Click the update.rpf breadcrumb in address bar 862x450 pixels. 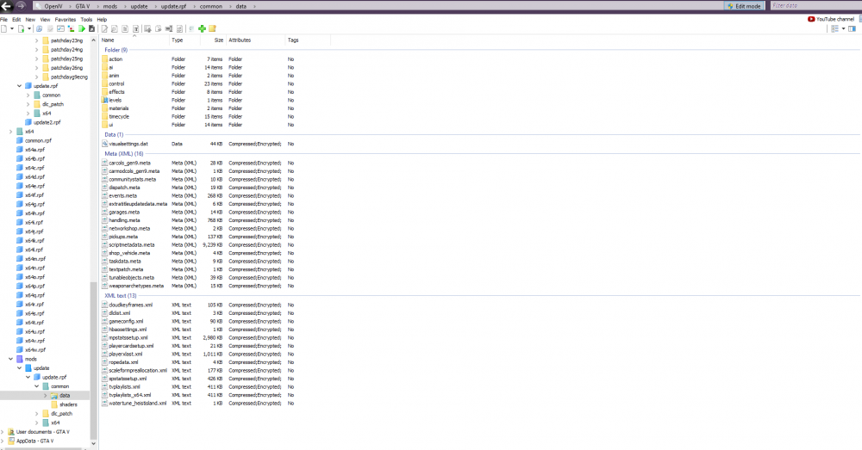pyautogui.click(x=173, y=6)
